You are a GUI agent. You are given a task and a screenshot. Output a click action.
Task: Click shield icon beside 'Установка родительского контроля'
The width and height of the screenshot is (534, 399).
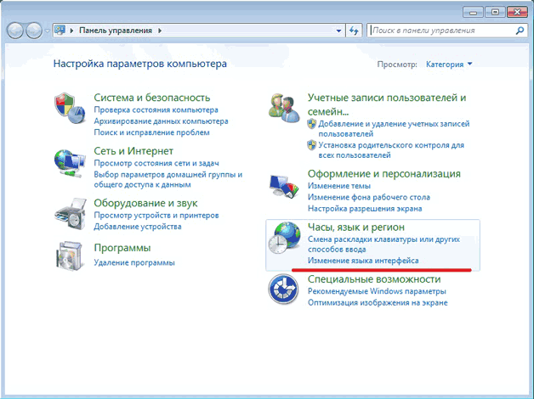click(311, 145)
